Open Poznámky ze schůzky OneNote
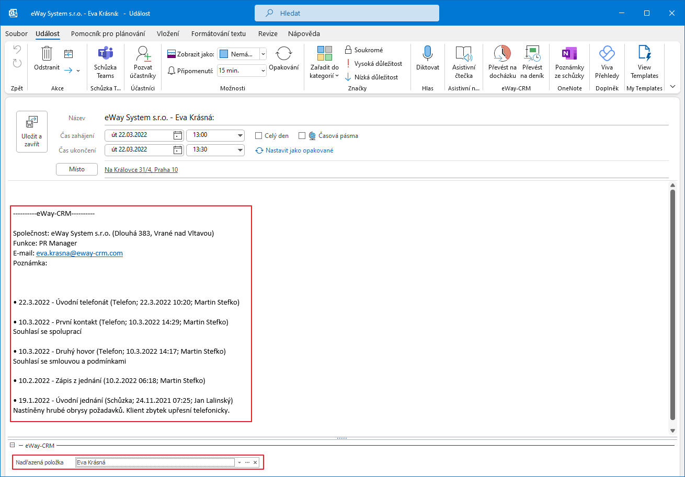 point(569,62)
